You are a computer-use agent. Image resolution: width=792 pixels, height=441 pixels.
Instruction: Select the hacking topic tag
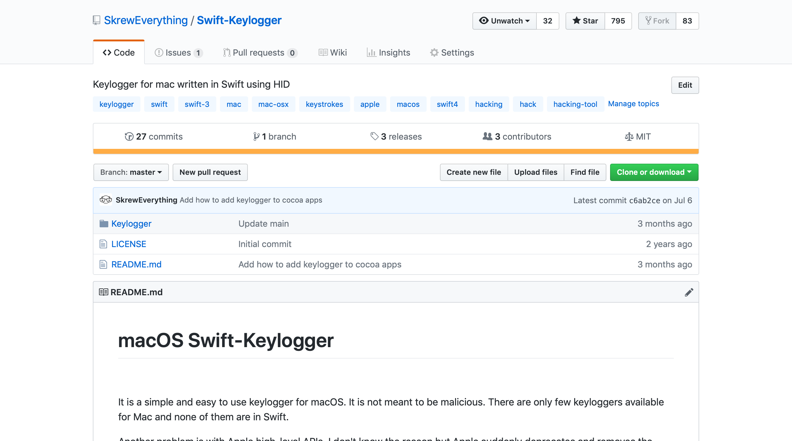pyautogui.click(x=489, y=104)
